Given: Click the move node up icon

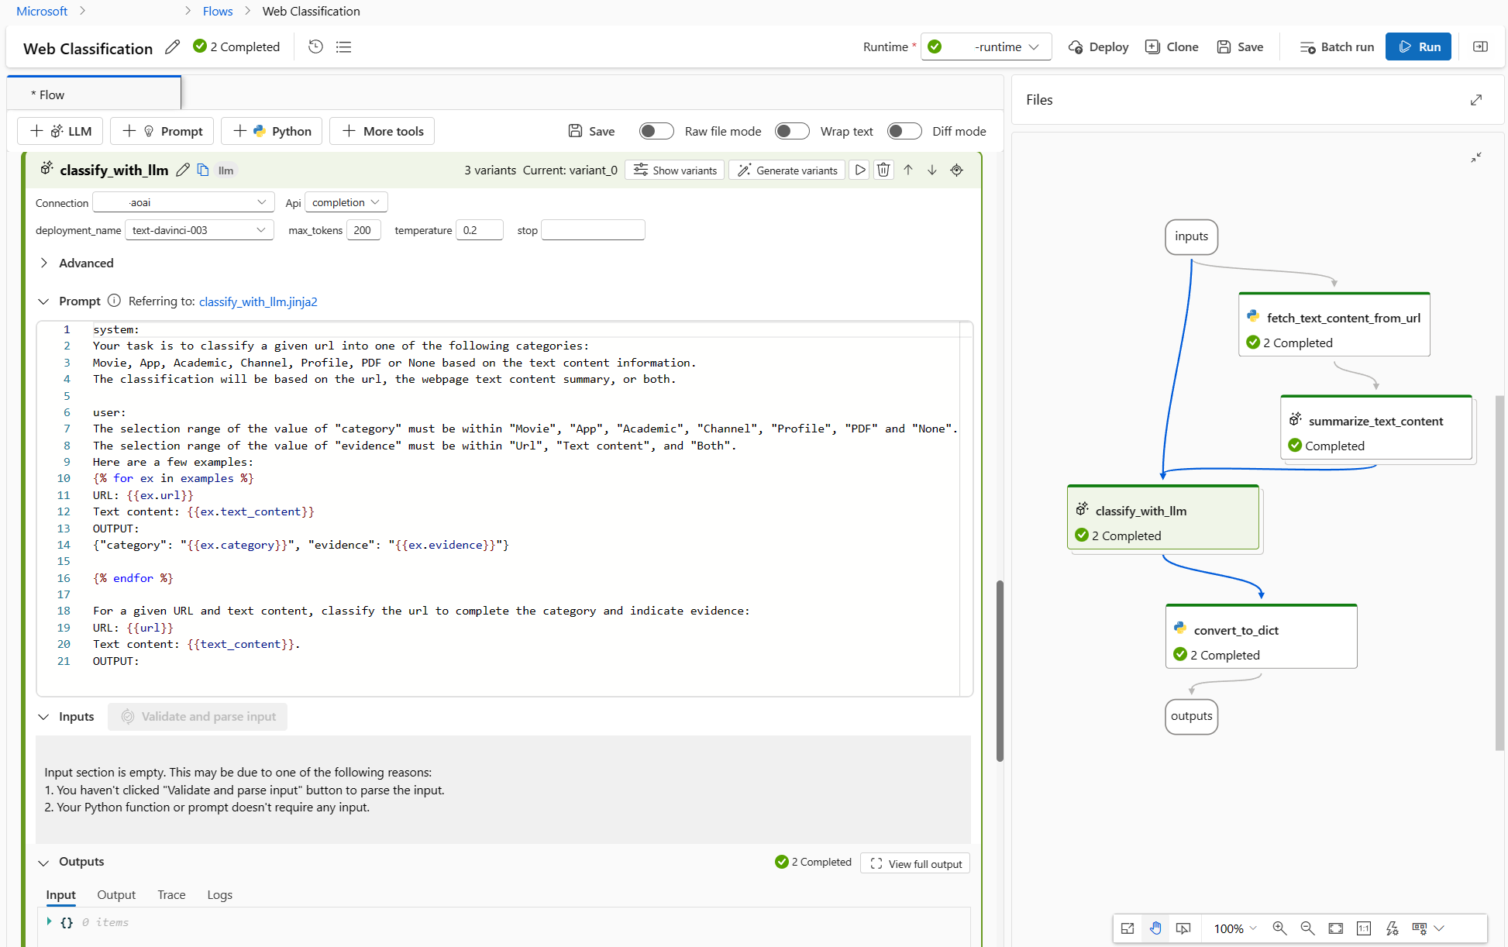Looking at the screenshot, I should point(907,170).
